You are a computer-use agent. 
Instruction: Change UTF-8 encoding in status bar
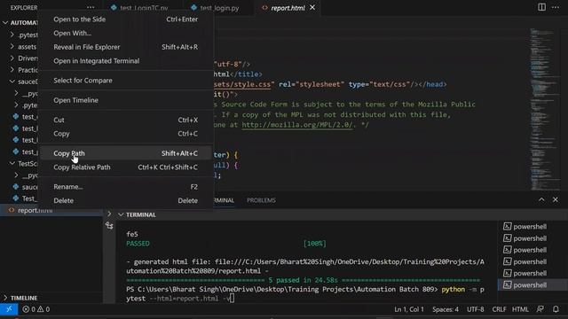pyautogui.click(x=476, y=309)
